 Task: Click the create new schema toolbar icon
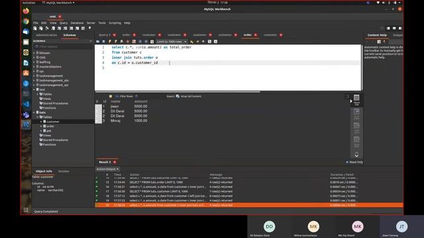(53, 28)
